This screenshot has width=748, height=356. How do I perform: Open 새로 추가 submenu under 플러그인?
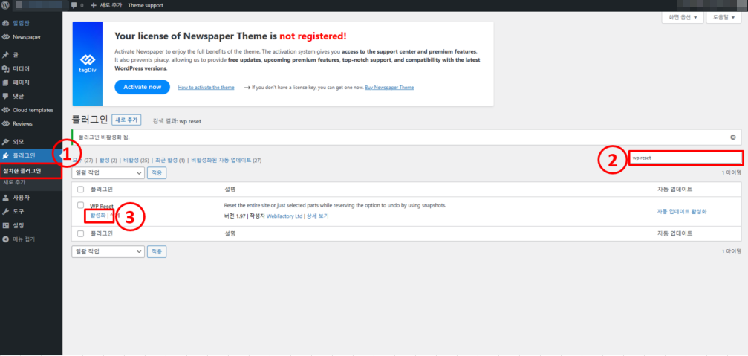coord(14,182)
